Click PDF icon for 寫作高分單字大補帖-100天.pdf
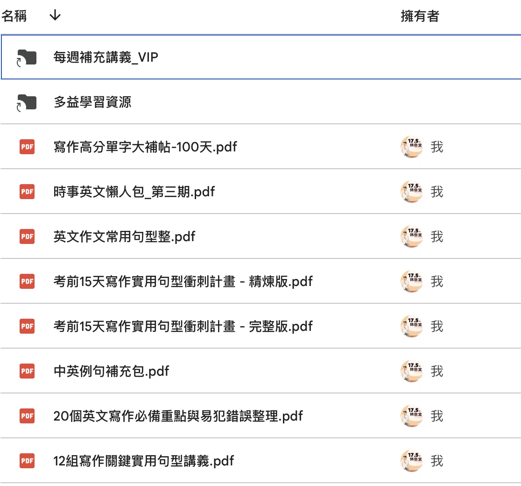 [27, 147]
